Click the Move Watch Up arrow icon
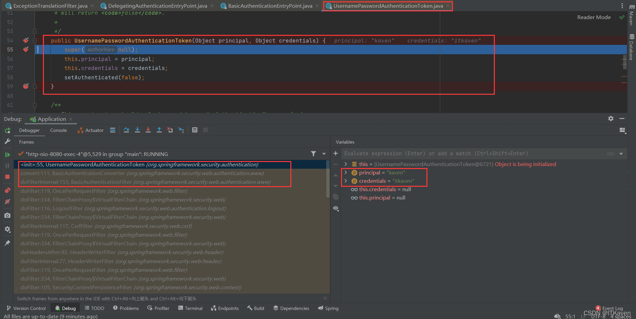The height and width of the screenshot is (319, 636). click(x=336, y=175)
